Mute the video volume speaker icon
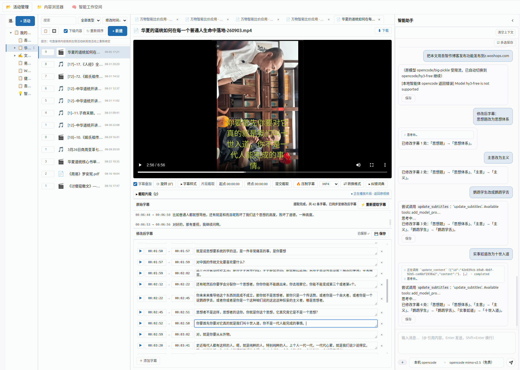The image size is (520, 370). pos(358,165)
